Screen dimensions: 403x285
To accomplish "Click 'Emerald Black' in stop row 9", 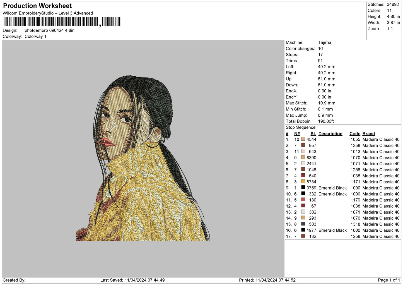I will click(x=333, y=188).
